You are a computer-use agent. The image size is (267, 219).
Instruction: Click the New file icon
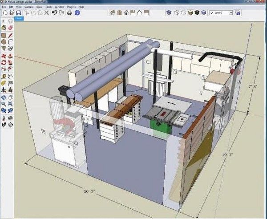tap(5, 13)
